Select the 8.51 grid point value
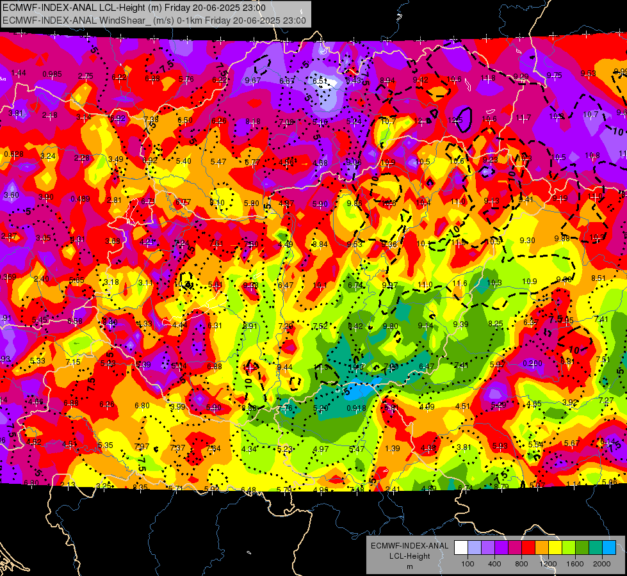 pos(599,278)
